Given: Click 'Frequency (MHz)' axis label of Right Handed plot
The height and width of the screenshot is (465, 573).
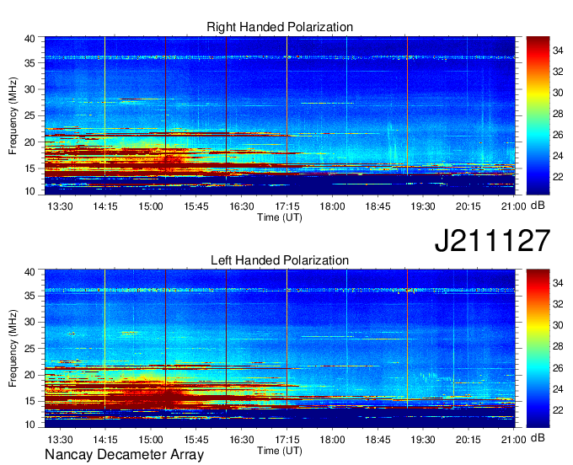Looking at the screenshot, I should 13,115.
